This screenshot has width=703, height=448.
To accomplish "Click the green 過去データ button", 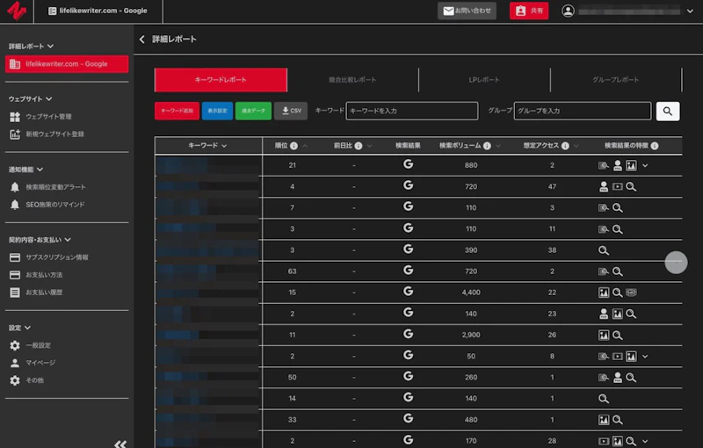I will coord(253,111).
